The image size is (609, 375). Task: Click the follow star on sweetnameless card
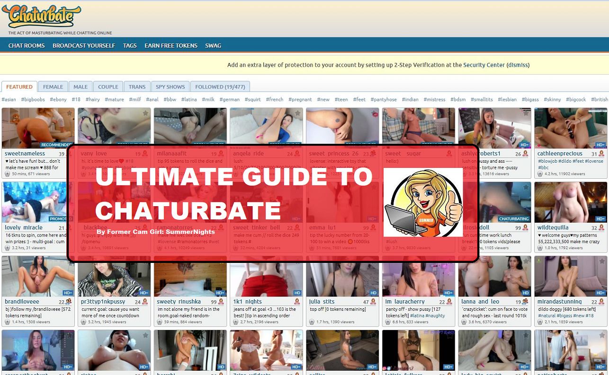pos(69,113)
